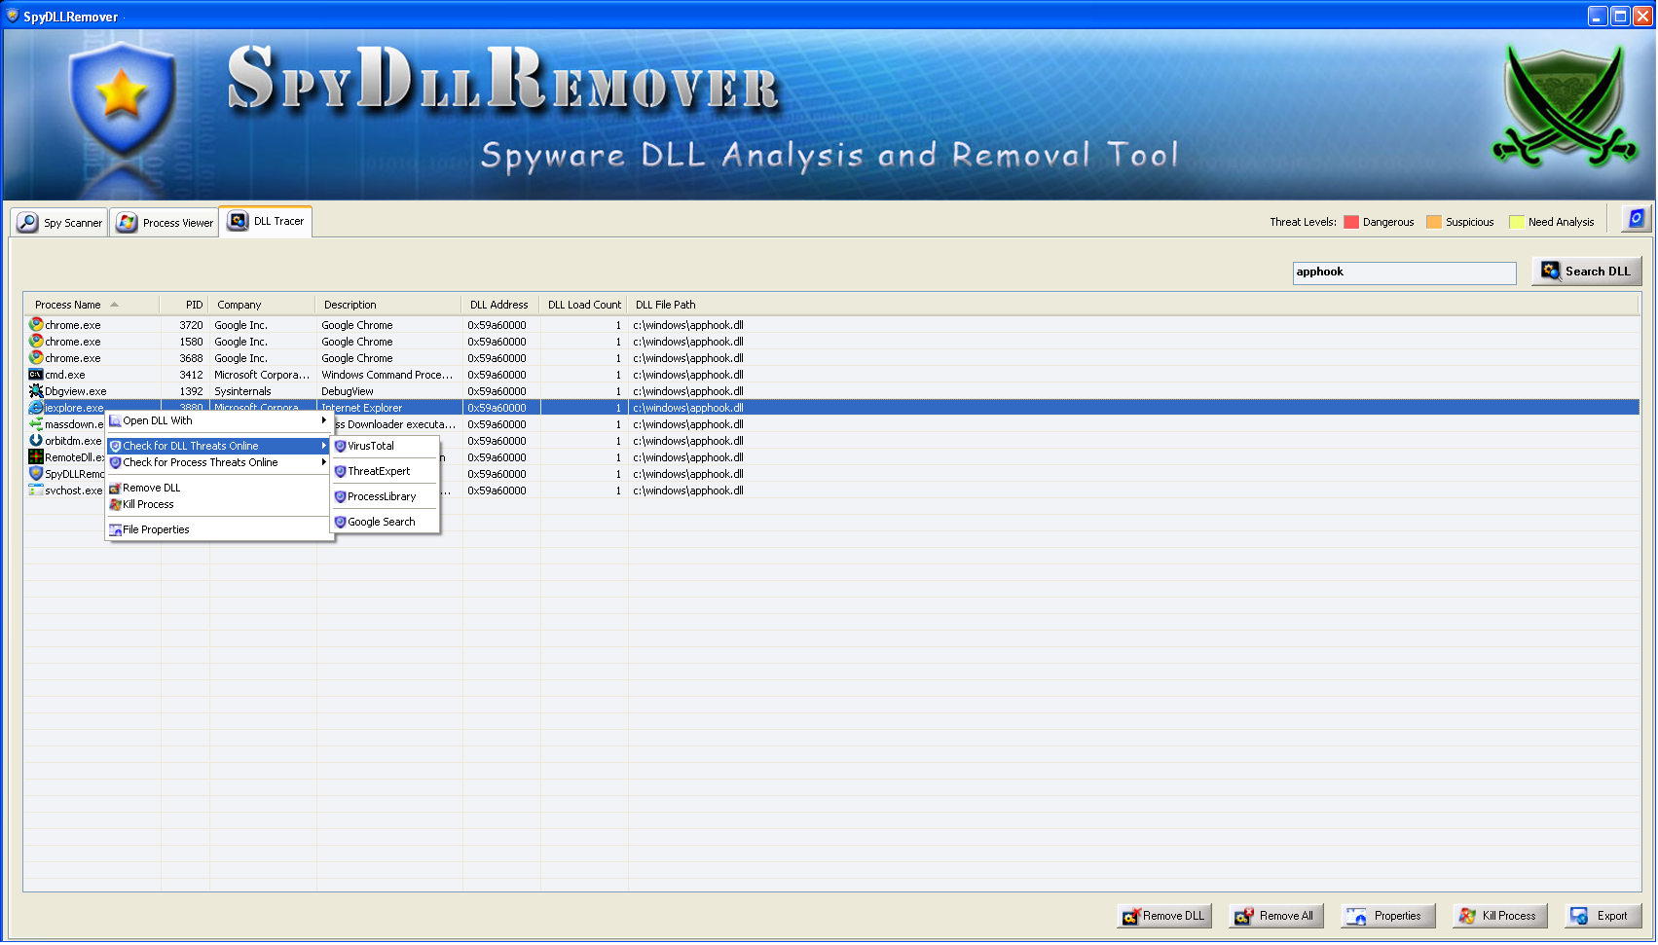Image resolution: width=1658 pixels, height=945 pixels.
Task: Click the svchost.exe process icon
Action: [36, 491]
